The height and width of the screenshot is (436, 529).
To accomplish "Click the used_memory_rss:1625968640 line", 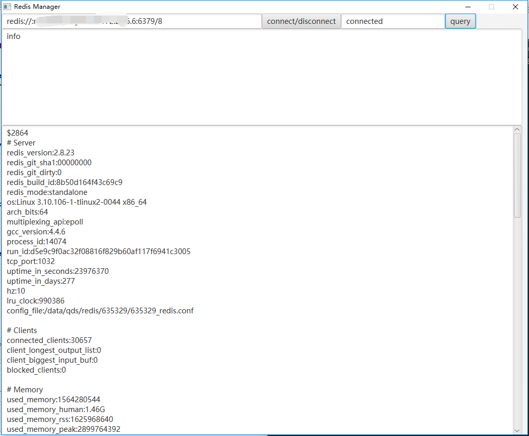I will point(60,419).
